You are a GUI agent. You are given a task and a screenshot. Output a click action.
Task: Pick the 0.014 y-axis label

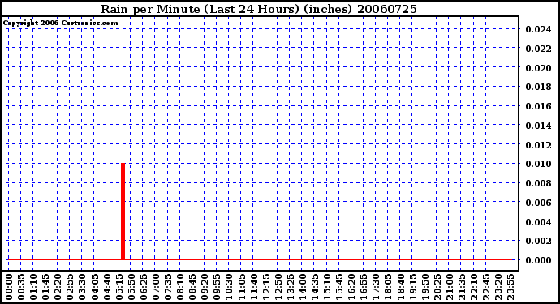point(538,126)
